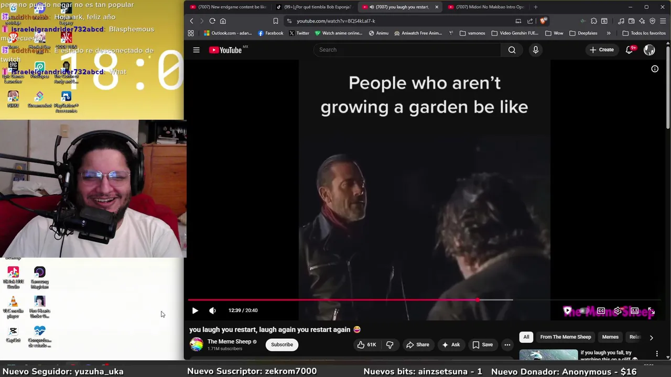Image resolution: width=671 pixels, height=377 pixels.
Task: Switch to the New endgame content tab
Action: 229,7
